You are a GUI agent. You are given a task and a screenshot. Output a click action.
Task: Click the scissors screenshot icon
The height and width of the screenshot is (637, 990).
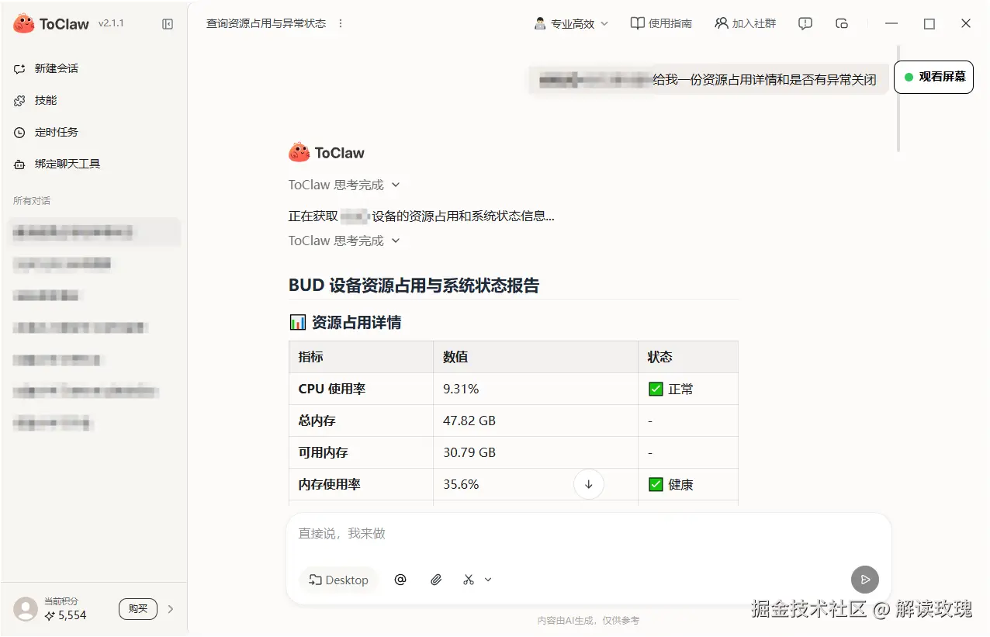point(469,580)
